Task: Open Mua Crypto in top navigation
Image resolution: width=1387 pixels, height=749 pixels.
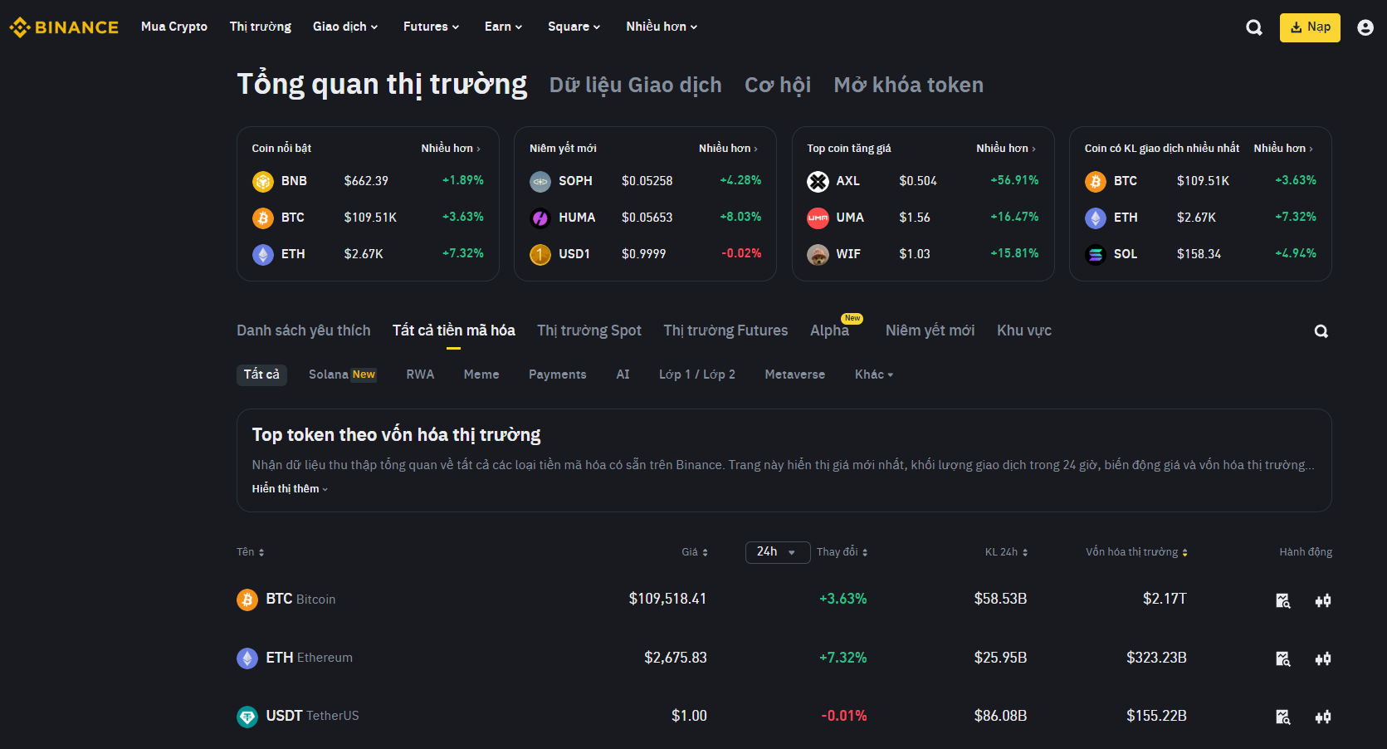Action: coord(174,27)
